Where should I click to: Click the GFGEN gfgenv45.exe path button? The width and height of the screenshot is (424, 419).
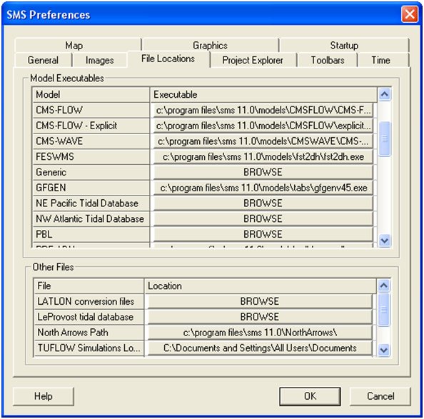(263, 188)
